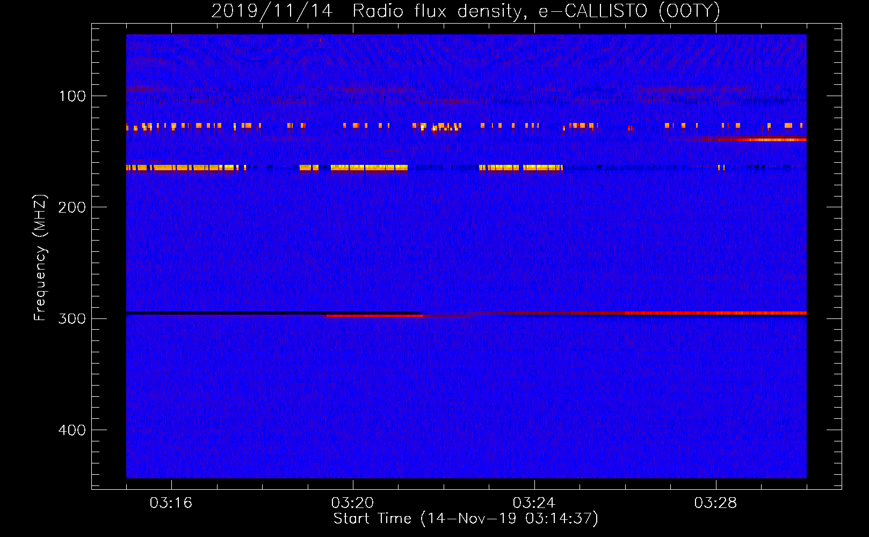The image size is (869, 537).
Task: Click the 03:28 time tick label
Action: coord(715,503)
